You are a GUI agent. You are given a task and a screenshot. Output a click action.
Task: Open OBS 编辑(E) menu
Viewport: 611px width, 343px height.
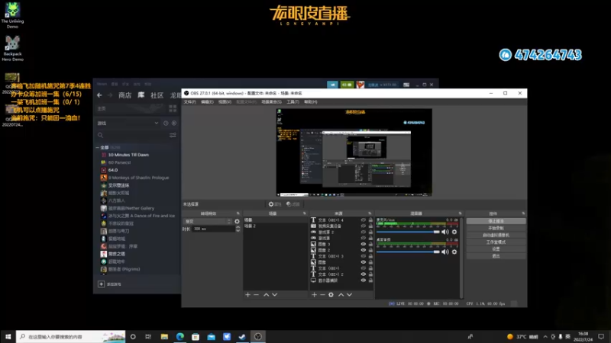pos(207,102)
